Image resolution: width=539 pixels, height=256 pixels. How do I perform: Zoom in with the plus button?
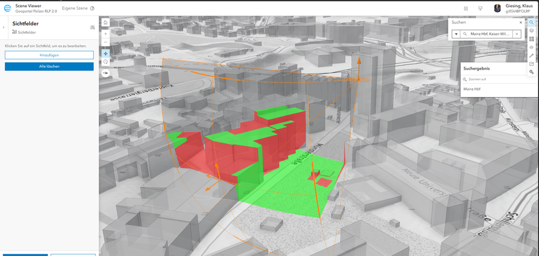(106, 34)
